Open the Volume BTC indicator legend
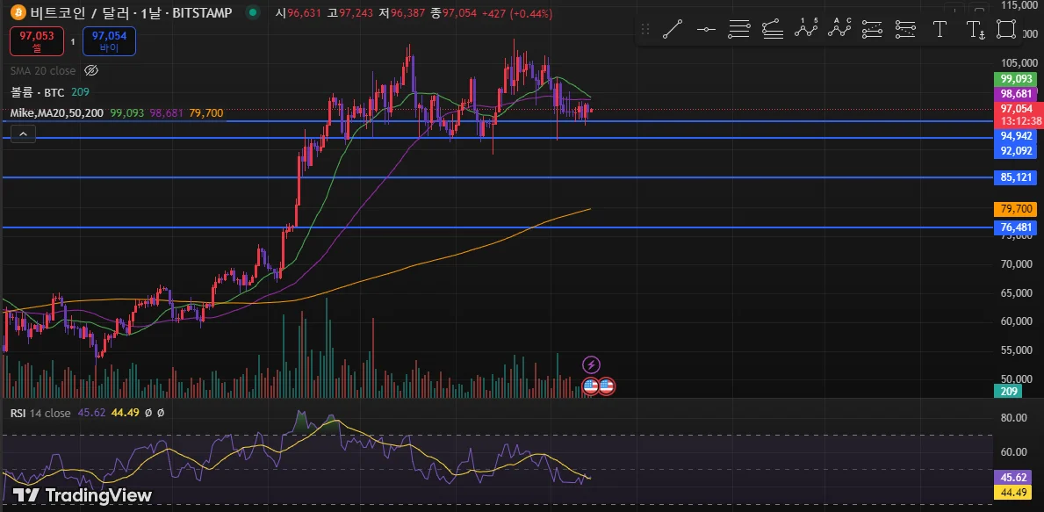Viewport: 1044px width, 512px height. point(37,92)
